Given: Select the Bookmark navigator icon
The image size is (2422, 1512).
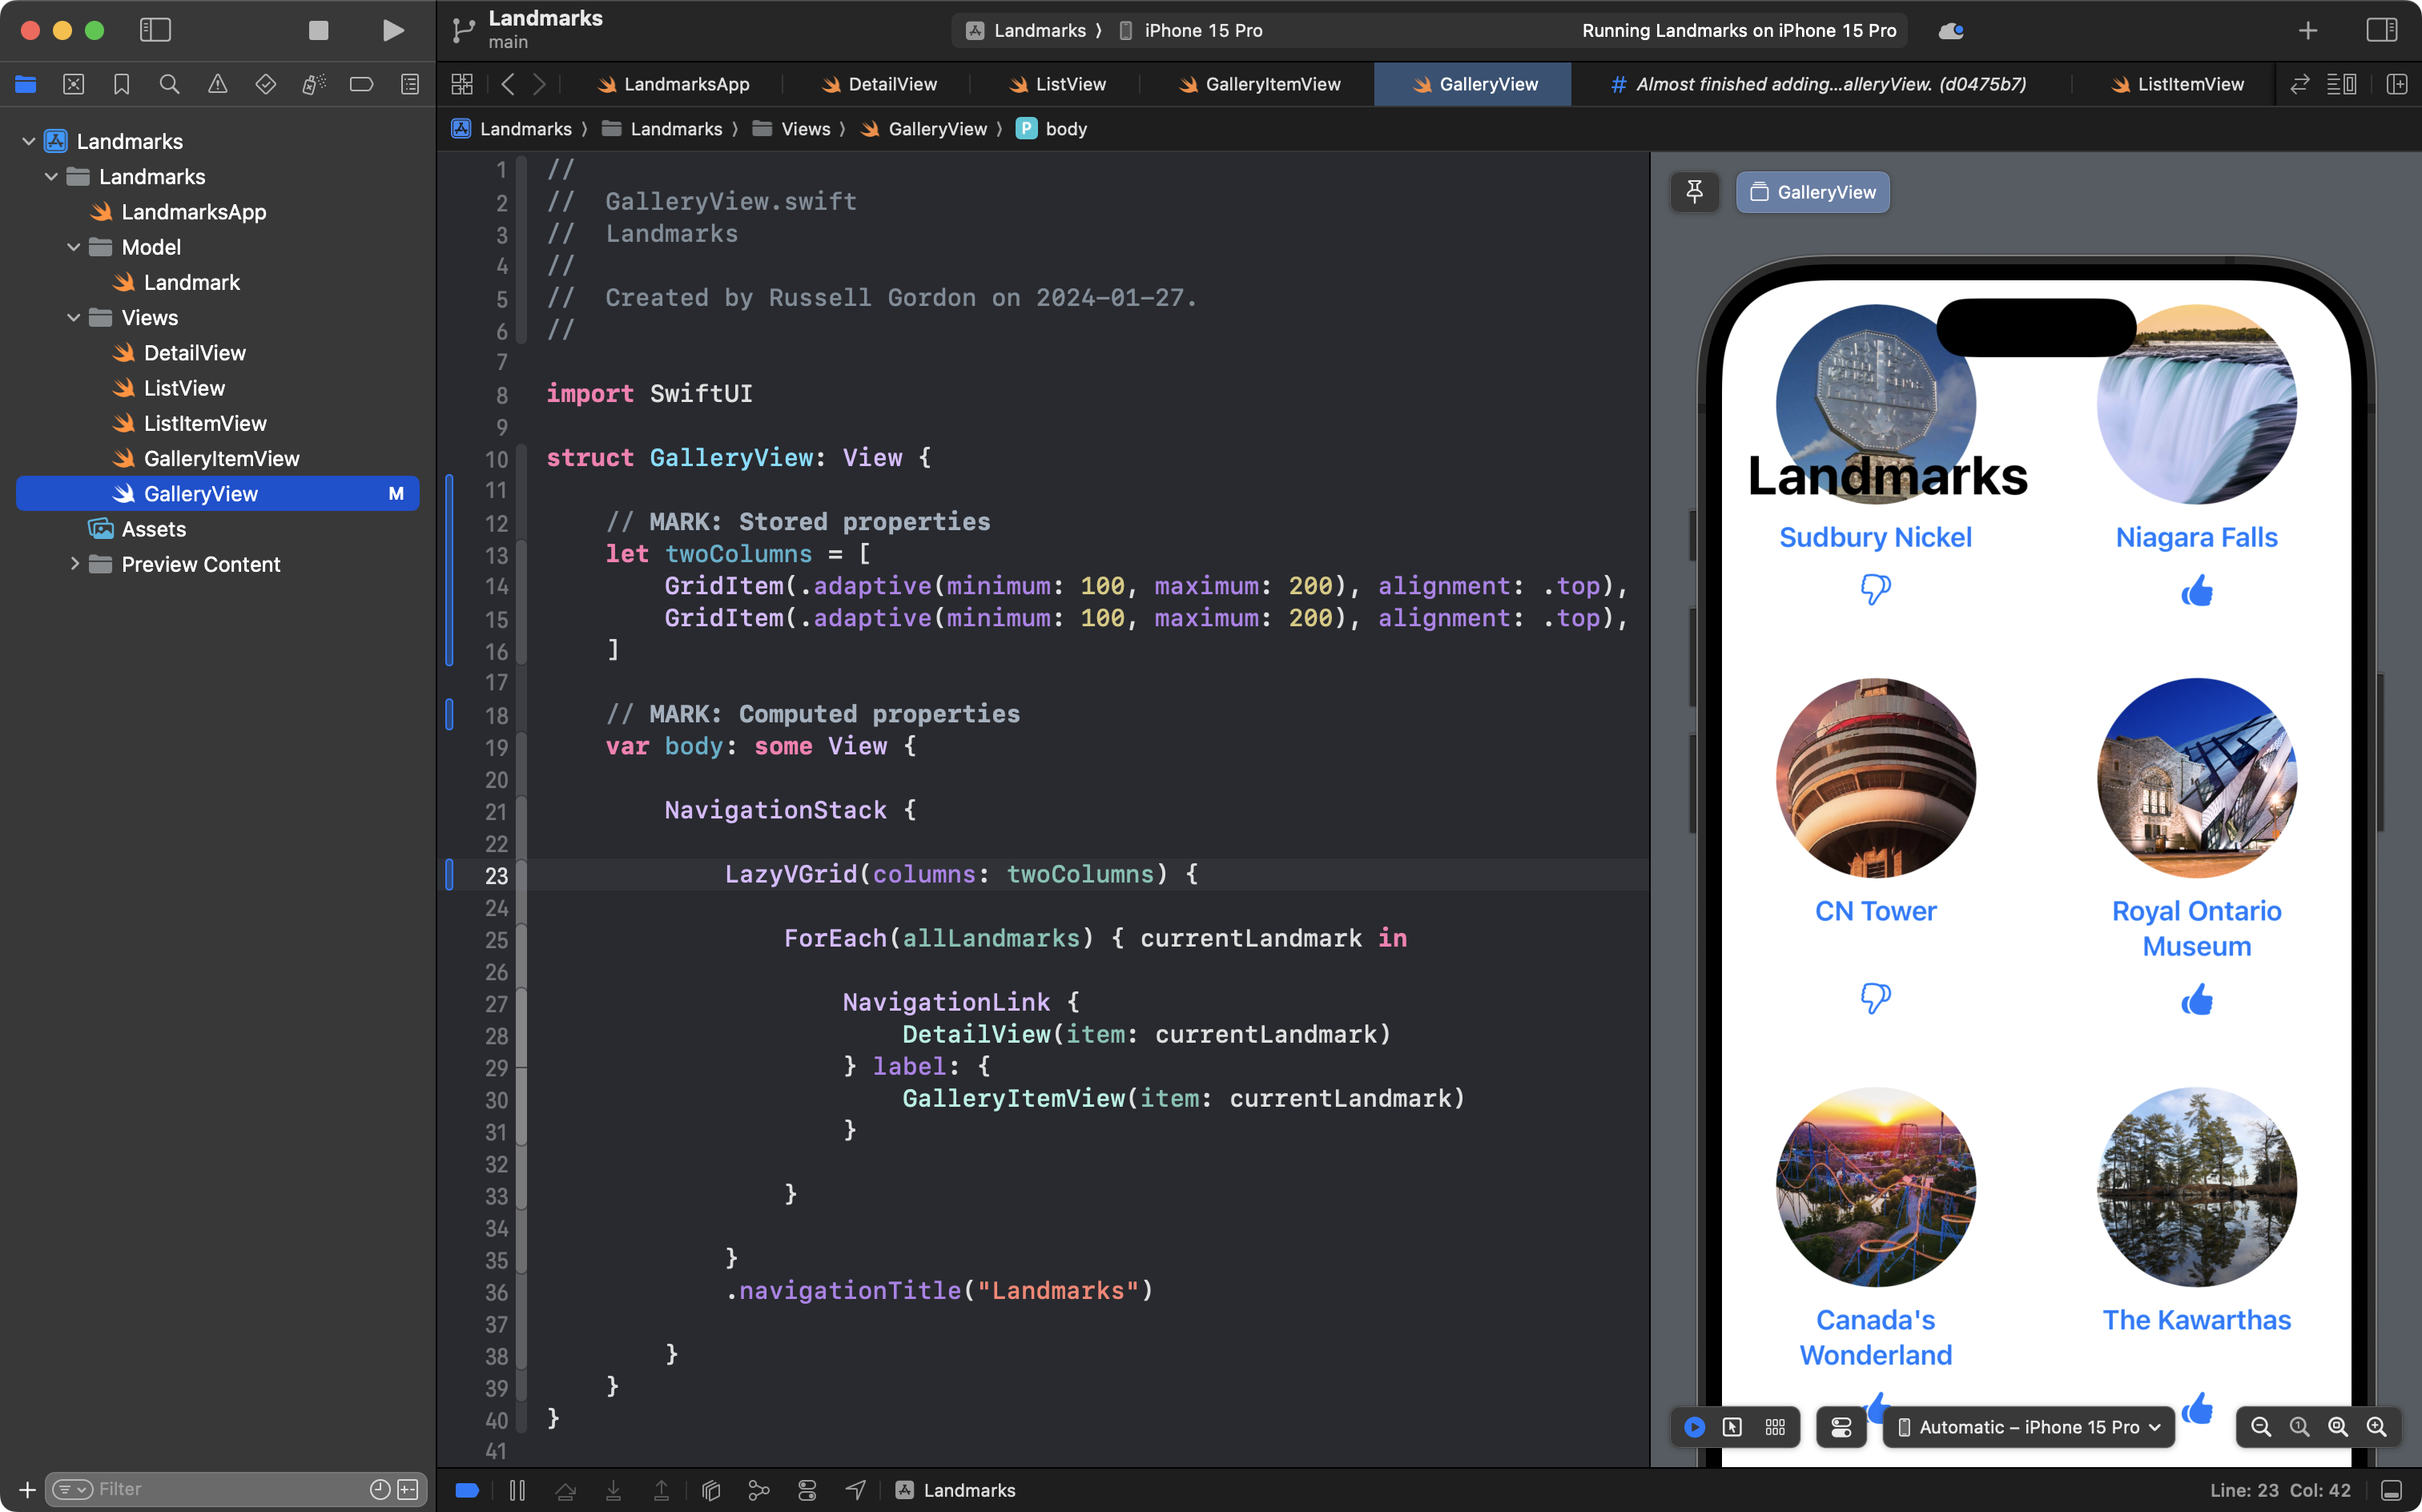Looking at the screenshot, I should coord(122,84).
